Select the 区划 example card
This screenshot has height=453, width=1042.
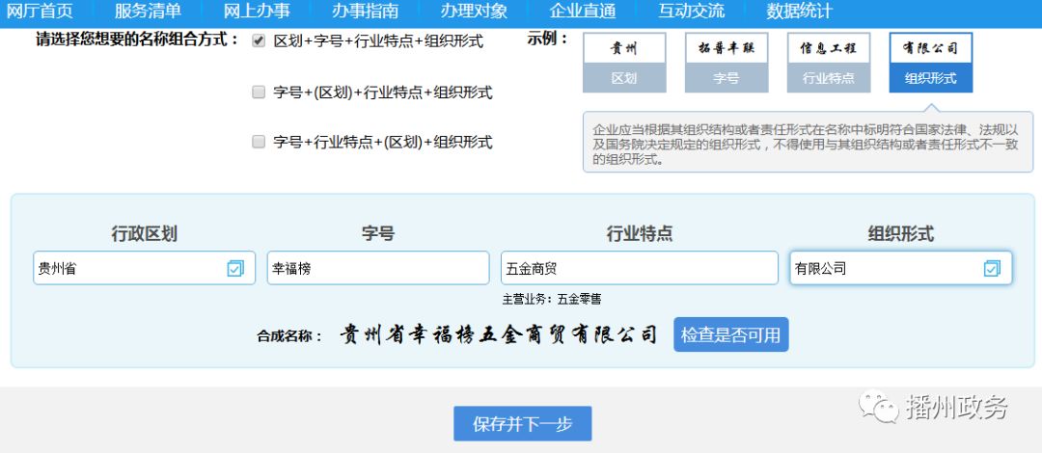[x=624, y=63]
